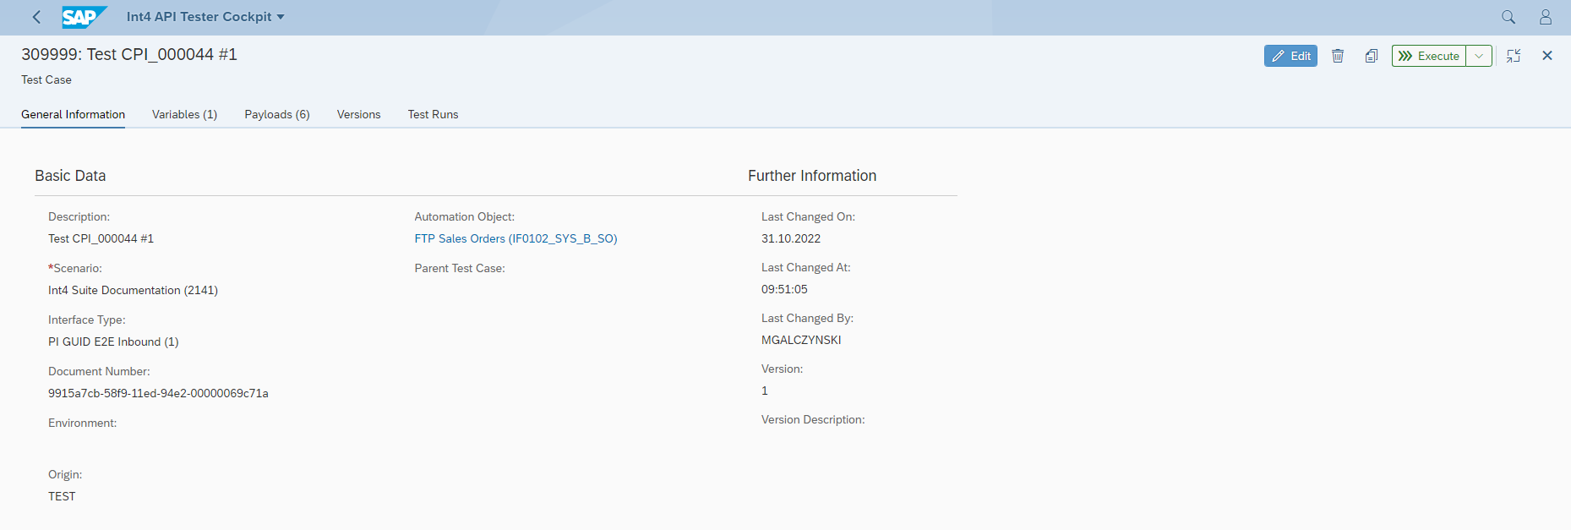This screenshot has height=530, width=1571.
Task: Click the origin value TEST
Action: (62, 496)
